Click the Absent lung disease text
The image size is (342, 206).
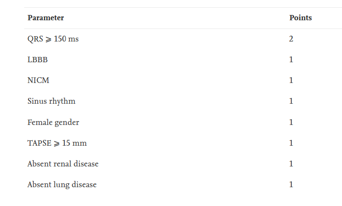pyautogui.click(x=62, y=185)
